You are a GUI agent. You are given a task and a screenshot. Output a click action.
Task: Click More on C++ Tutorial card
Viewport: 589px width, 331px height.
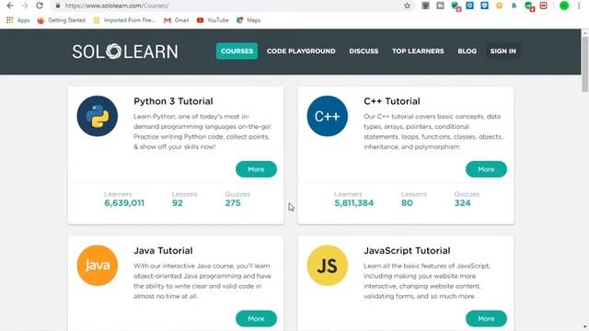pos(486,169)
